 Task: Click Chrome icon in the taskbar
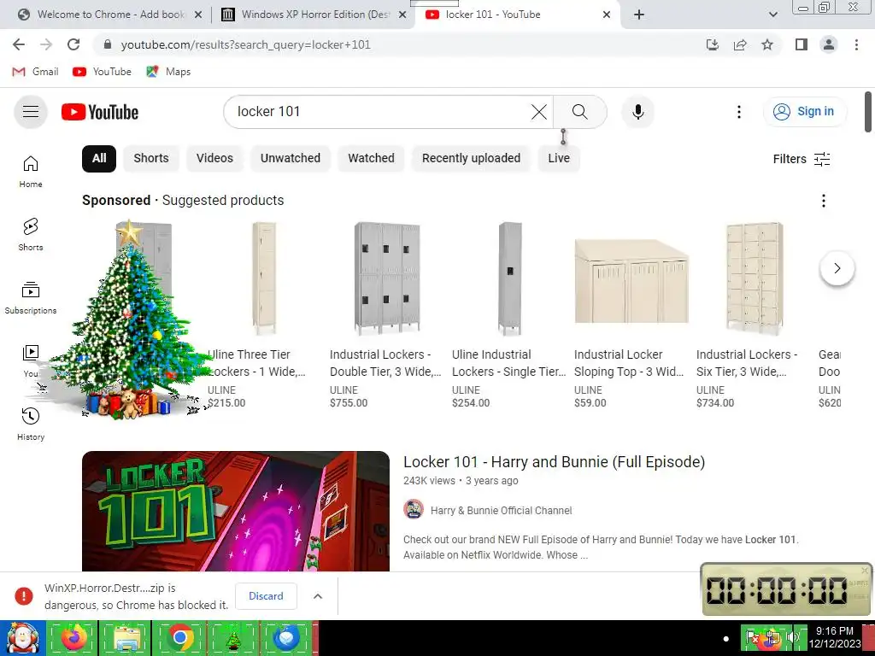tap(179, 637)
